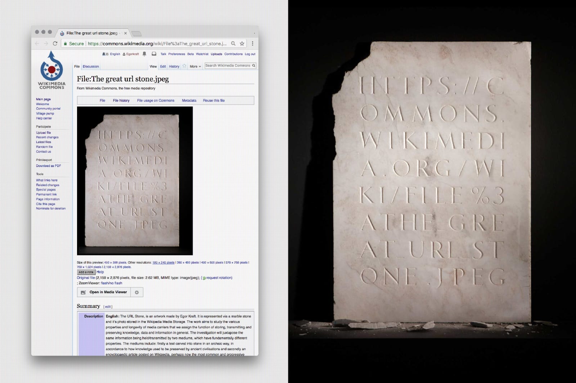
Task: Go to Main page in sidebar
Action: coord(43,99)
